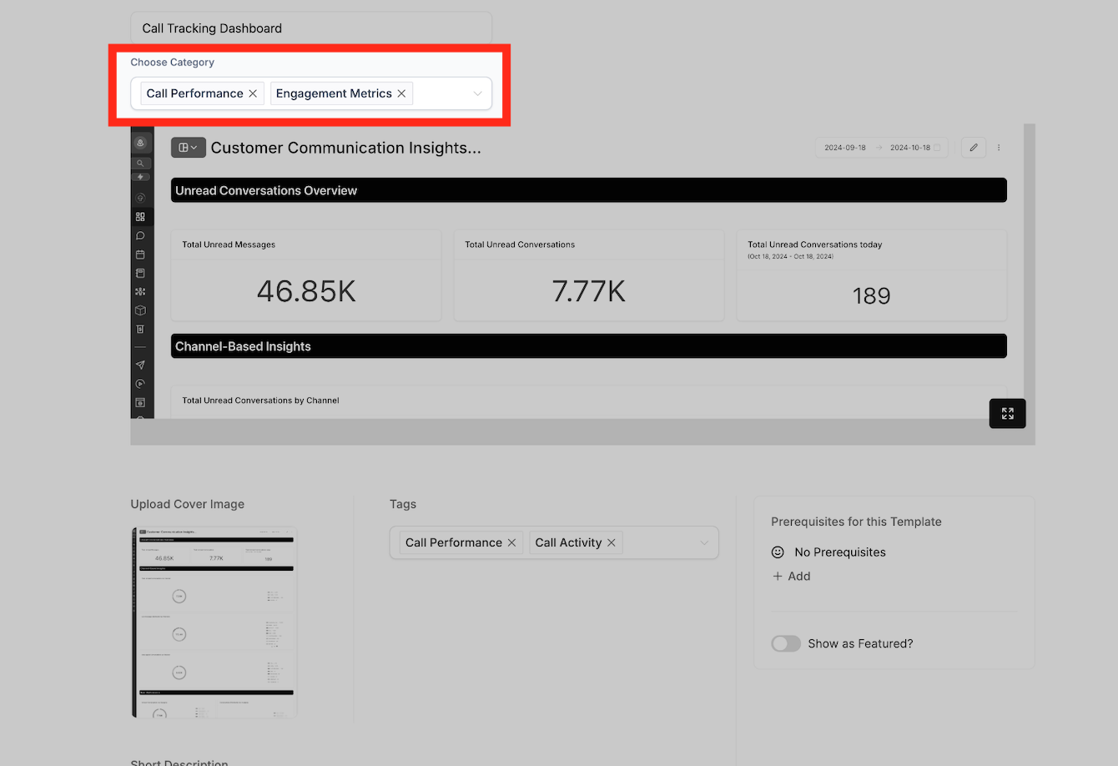
Task: Expand the Tags dropdown arrow
Action: [704, 542]
